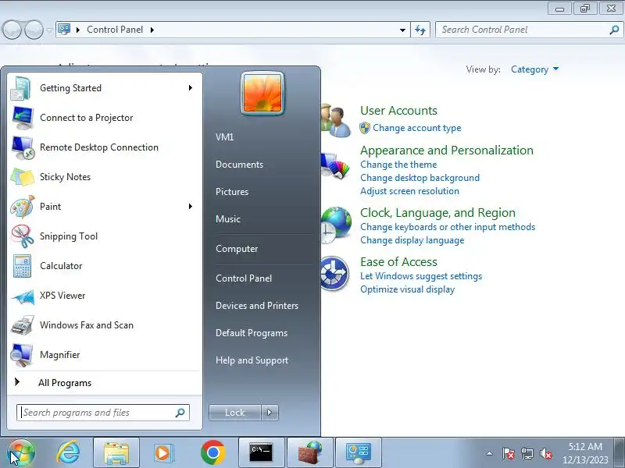This screenshot has height=468, width=625.
Task: Show hidden tray icons arrow
Action: point(490,453)
